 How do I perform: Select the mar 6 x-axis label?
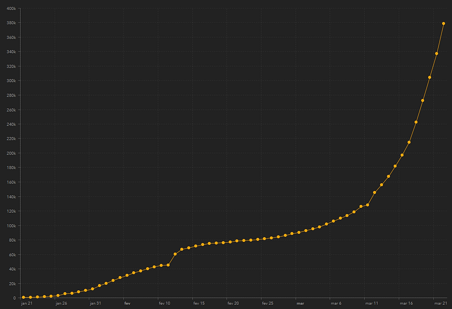[336, 303]
